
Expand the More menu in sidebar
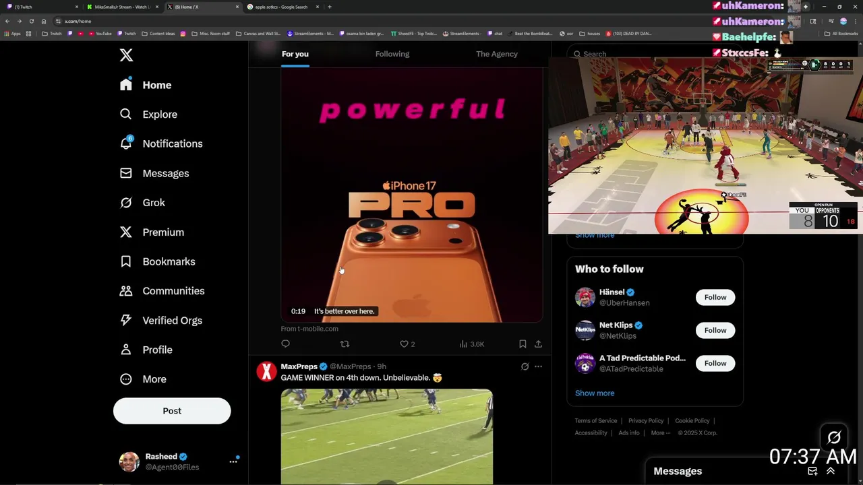143,379
